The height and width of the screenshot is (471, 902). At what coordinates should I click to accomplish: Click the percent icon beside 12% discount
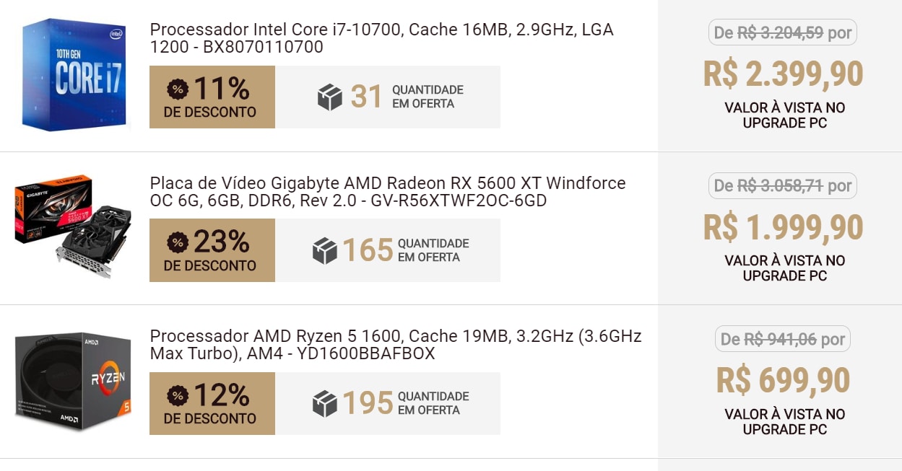click(x=178, y=396)
